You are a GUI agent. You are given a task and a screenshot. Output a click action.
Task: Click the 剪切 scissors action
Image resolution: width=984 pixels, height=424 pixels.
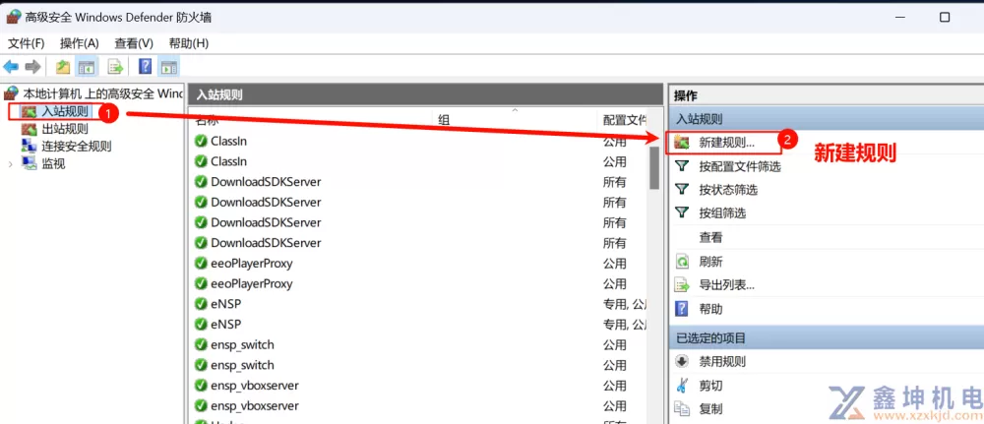point(710,386)
